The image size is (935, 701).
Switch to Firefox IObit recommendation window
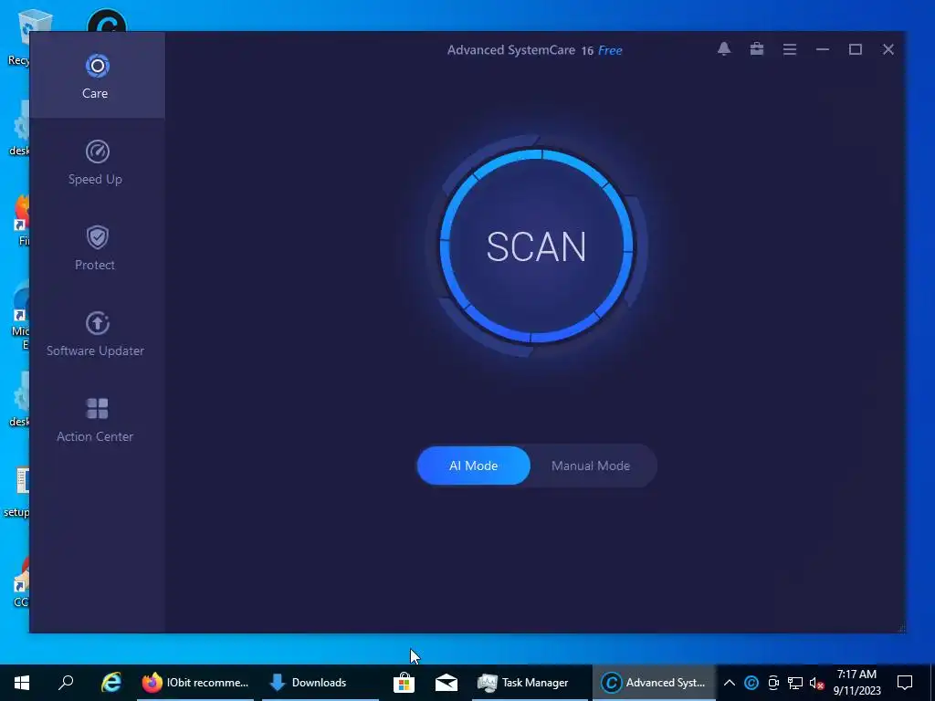coord(195,683)
